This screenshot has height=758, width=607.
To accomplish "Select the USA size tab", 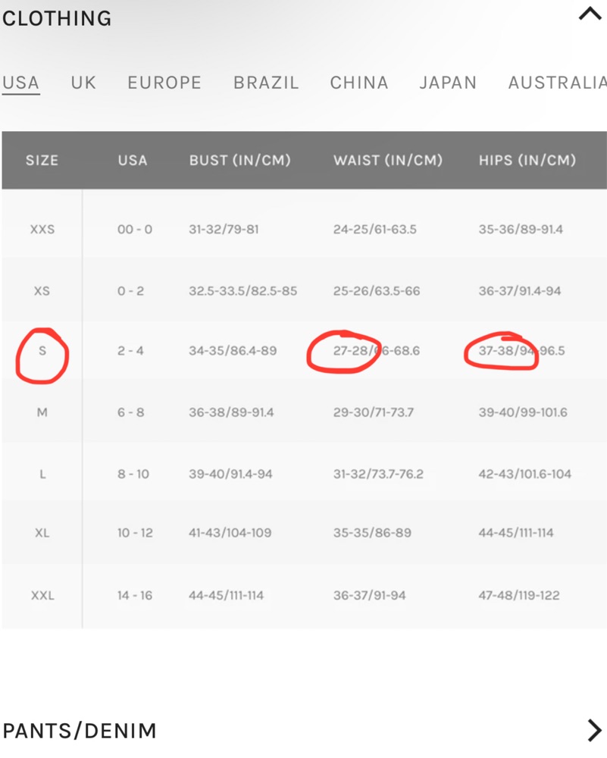I will click(20, 83).
